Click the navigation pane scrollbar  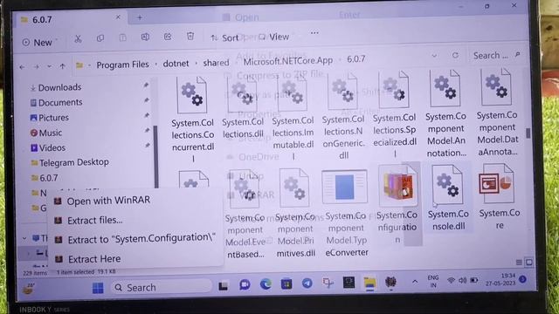(x=155, y=157)
